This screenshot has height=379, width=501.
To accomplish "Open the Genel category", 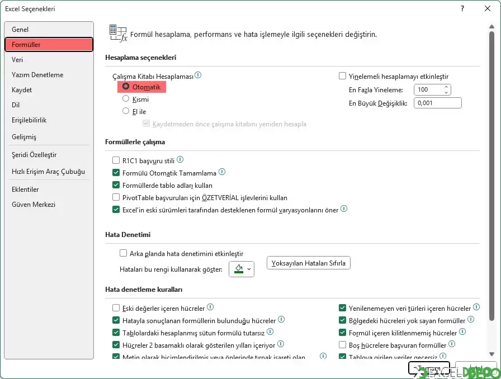I will pyautogui.click(x=49, y=30).
